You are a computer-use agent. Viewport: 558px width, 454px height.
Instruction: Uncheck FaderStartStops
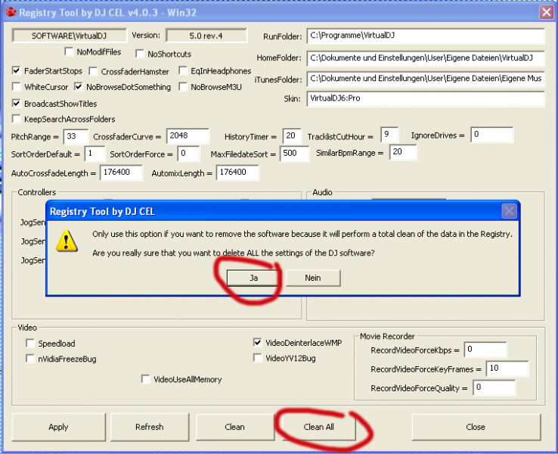pos(16,70)
